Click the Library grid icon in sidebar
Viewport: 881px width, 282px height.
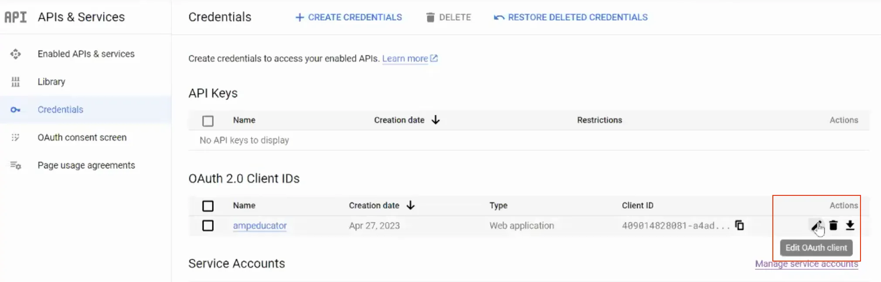[x=16, y=82]
